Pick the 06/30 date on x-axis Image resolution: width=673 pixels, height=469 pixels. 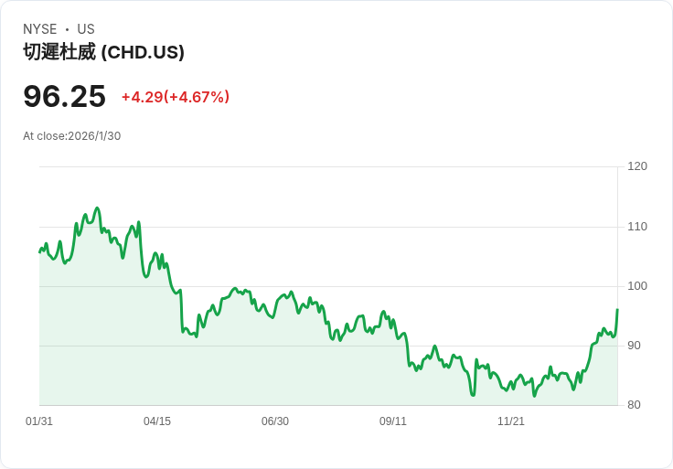click(275, 421)
